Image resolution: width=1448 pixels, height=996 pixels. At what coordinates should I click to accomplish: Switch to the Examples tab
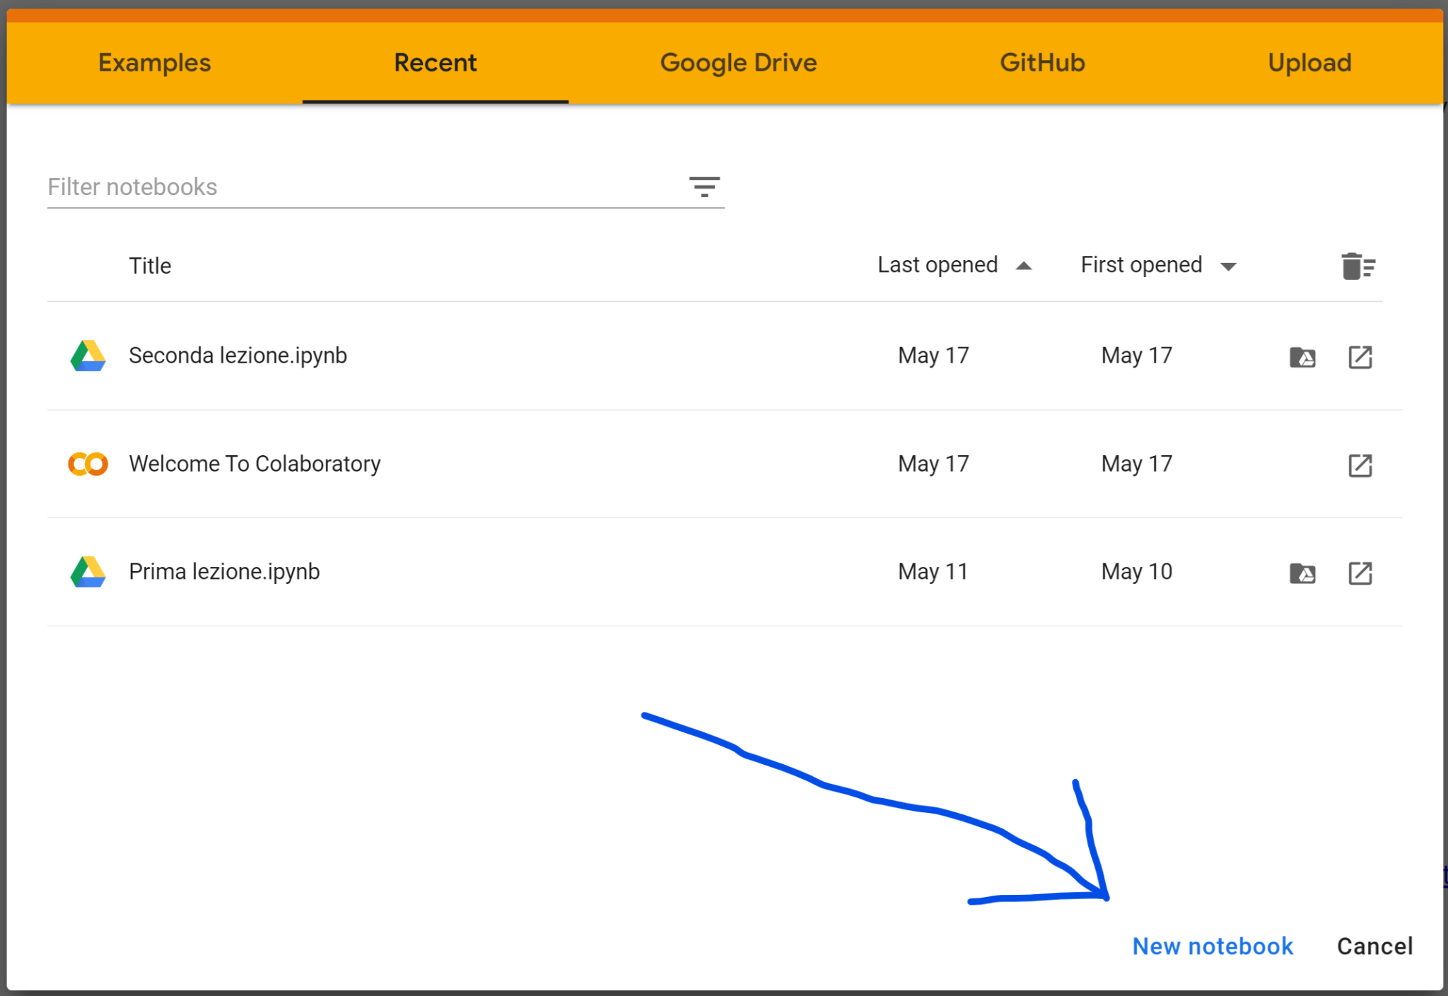pyautogui.click(x=154, y=63)
